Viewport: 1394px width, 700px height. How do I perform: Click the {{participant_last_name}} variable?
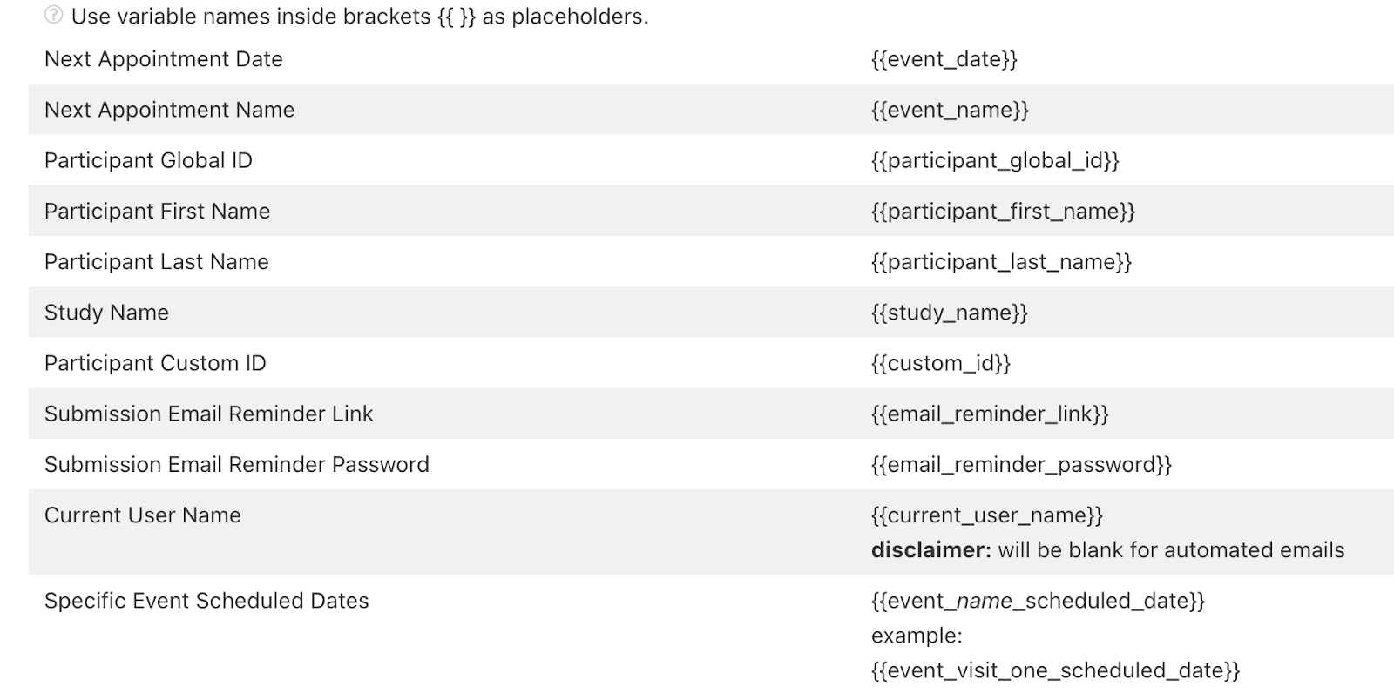[1001, 262]
